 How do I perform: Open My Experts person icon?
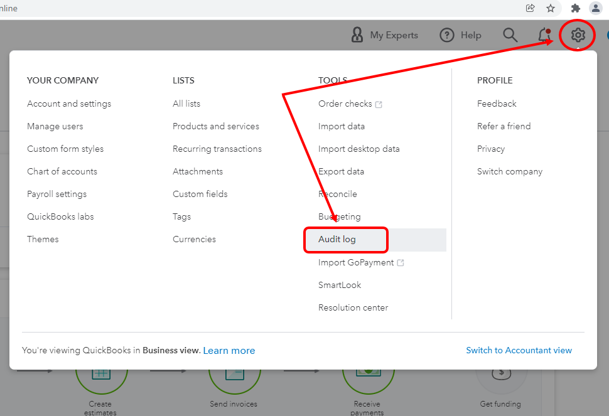pyautogui.click(x=357, y=35)
